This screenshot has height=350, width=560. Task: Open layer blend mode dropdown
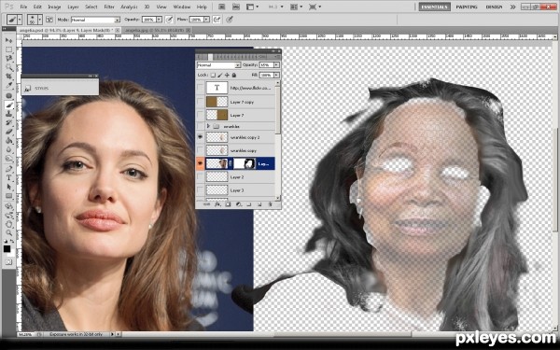coord(218,65)
